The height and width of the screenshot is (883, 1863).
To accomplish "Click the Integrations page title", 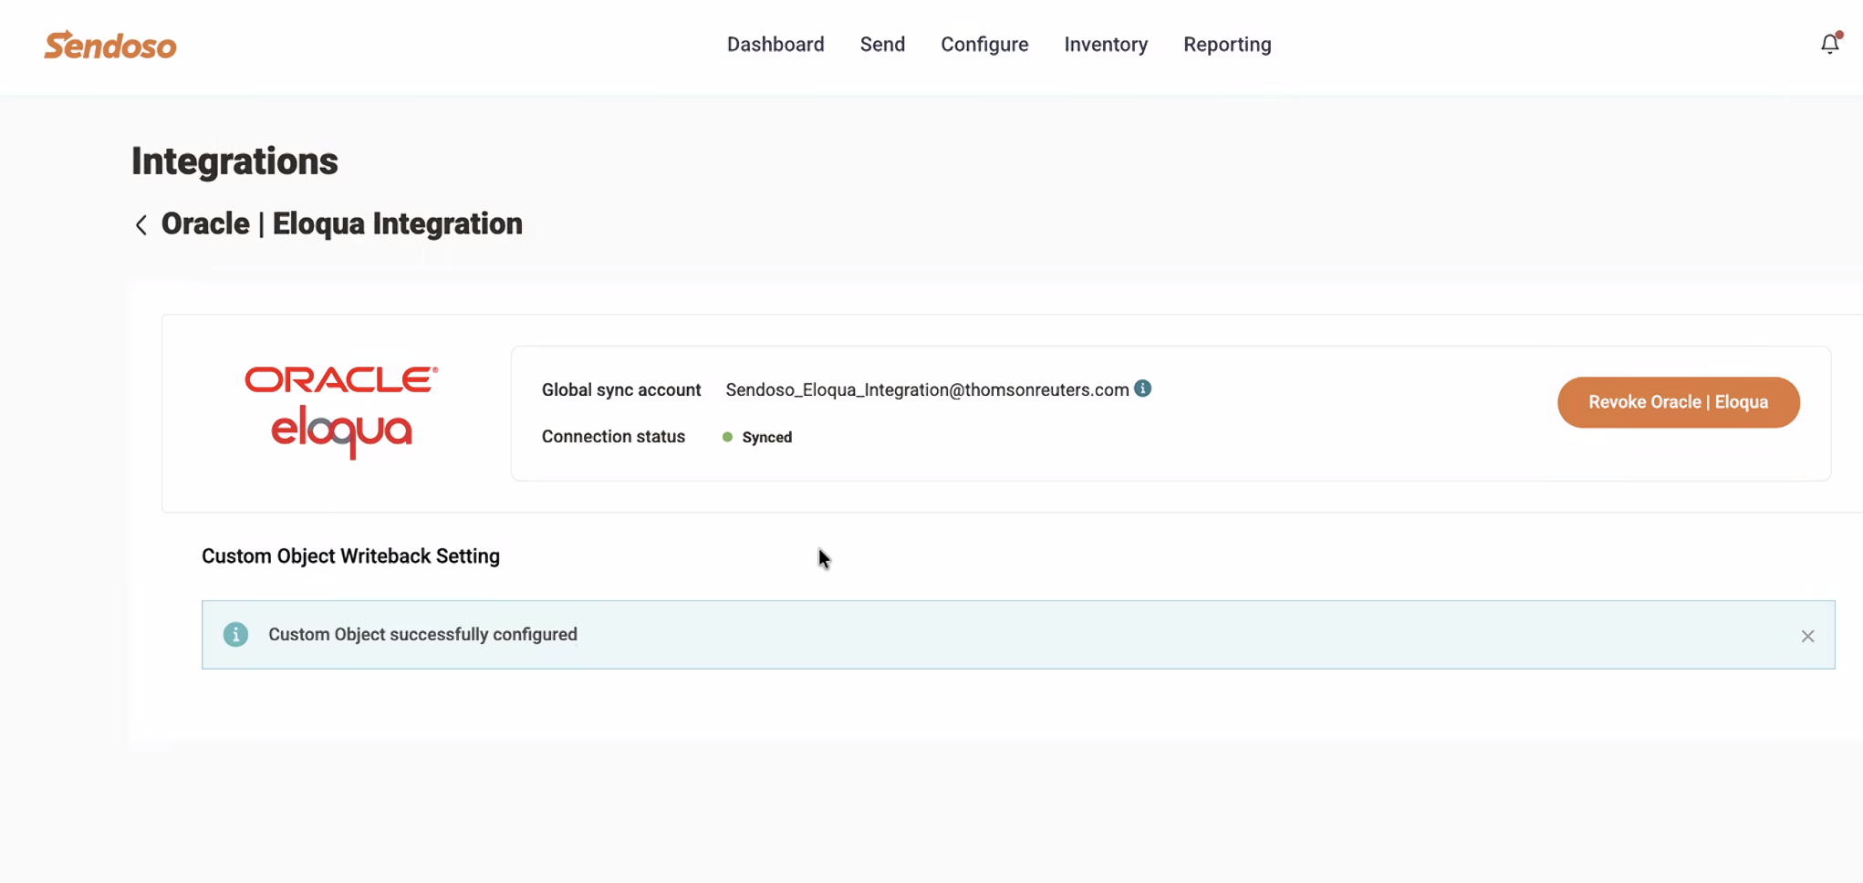I will pyautogui.click(x=234, y=161).
